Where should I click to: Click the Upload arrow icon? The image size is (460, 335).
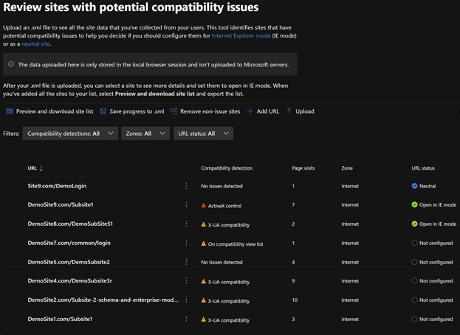tap(289, 111)
